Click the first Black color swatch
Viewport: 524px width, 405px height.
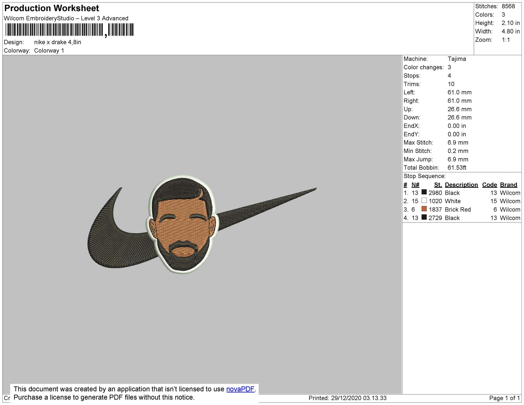424,192
